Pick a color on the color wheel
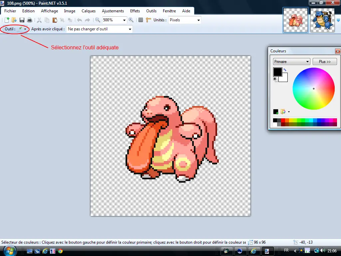The width and height of the screenshot is (341, 256). pyautogui.click(x=314, y=89)
